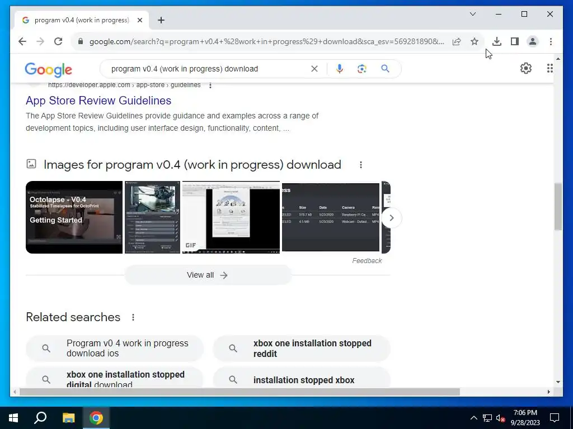
Task: Open the Google apps grid
Action: 550,68
